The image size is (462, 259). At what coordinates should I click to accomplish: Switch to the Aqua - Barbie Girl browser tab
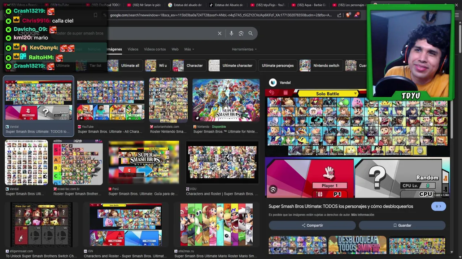tap(308, 5)
